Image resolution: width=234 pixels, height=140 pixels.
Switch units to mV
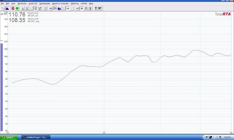[78, 8]
